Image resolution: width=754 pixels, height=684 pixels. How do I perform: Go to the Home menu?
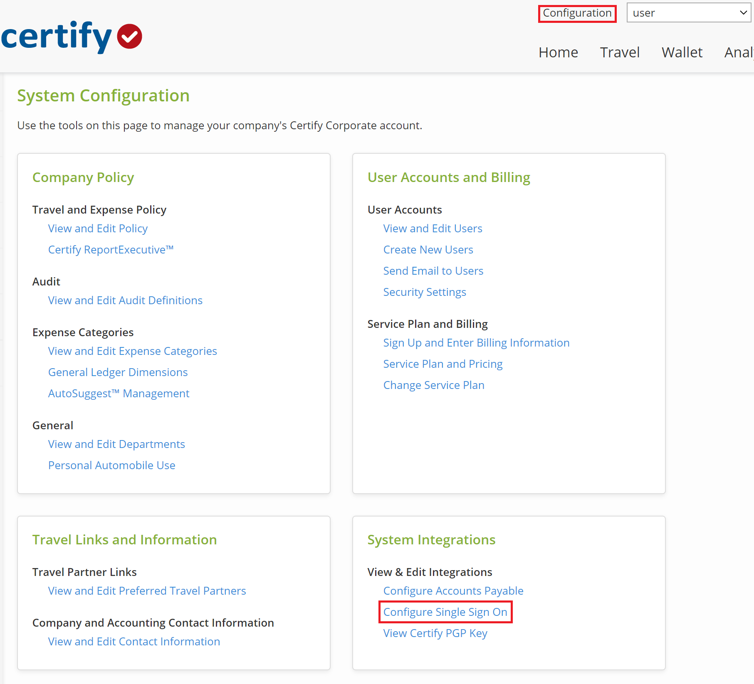coord(558,52)
